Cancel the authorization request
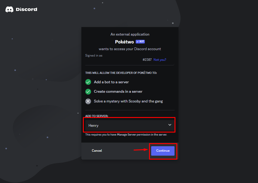The height and width of the screenshot is (183, 258). point(97,150)
